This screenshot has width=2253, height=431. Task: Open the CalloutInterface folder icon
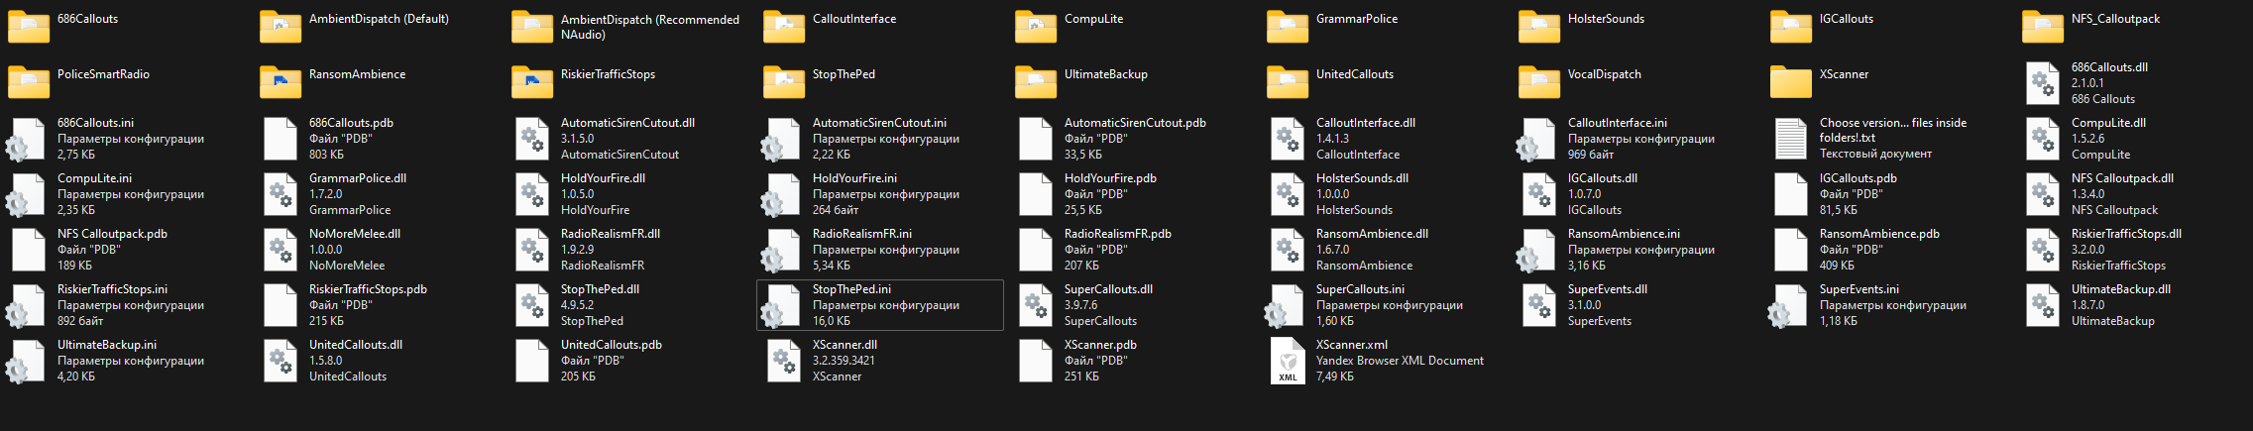pos(784,27)
